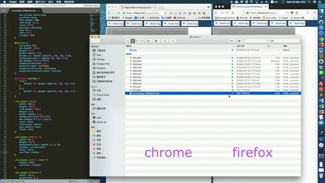Select file 010.html

213,87
